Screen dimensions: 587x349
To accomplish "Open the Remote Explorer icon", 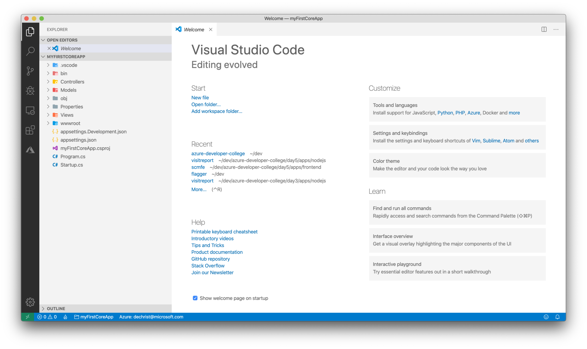I will (30, 110).
